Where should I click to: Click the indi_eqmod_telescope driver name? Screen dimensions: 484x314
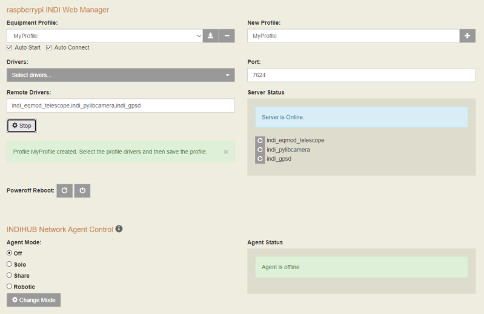(296, 140)
